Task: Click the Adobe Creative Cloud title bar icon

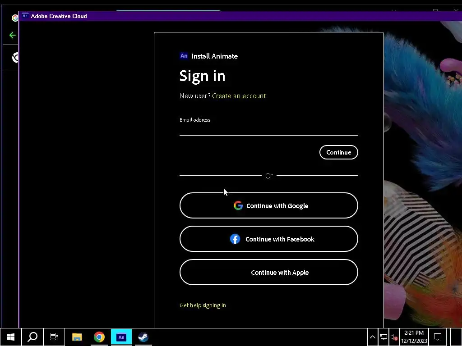Action: (x=25, y=16)
